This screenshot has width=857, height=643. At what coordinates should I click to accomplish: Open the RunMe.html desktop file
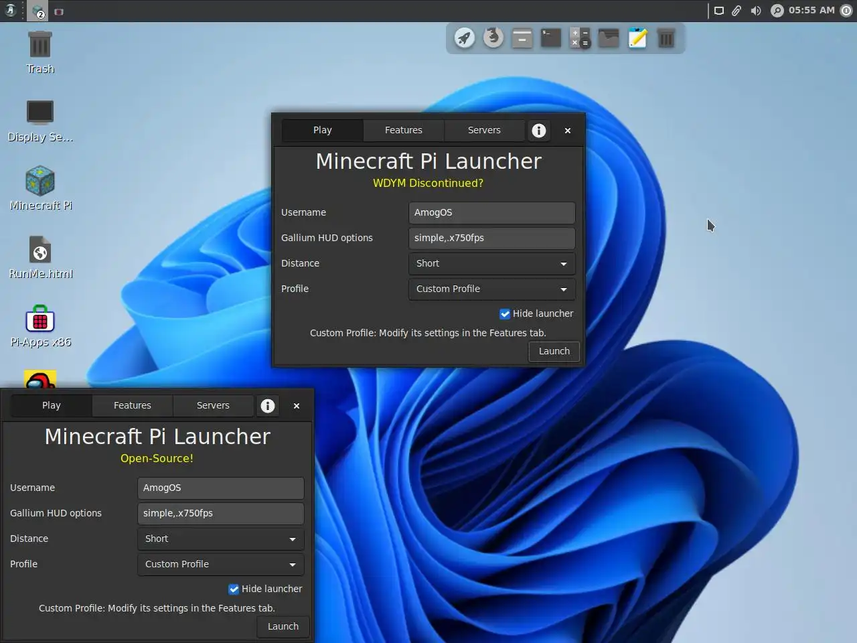[x=40, y=257]
